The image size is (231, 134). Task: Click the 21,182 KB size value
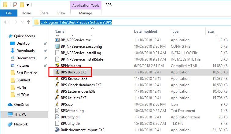click(220, 130)
